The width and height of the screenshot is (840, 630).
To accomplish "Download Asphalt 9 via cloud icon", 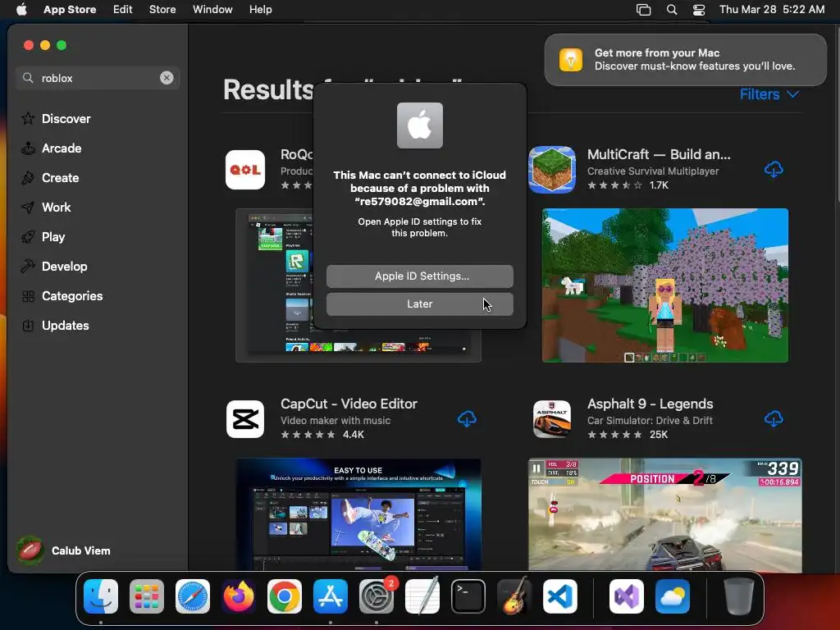I will [774, 418].
